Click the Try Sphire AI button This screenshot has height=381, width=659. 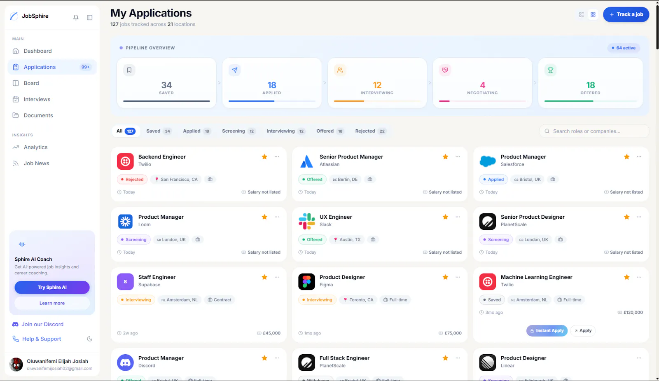coord(52,288)
